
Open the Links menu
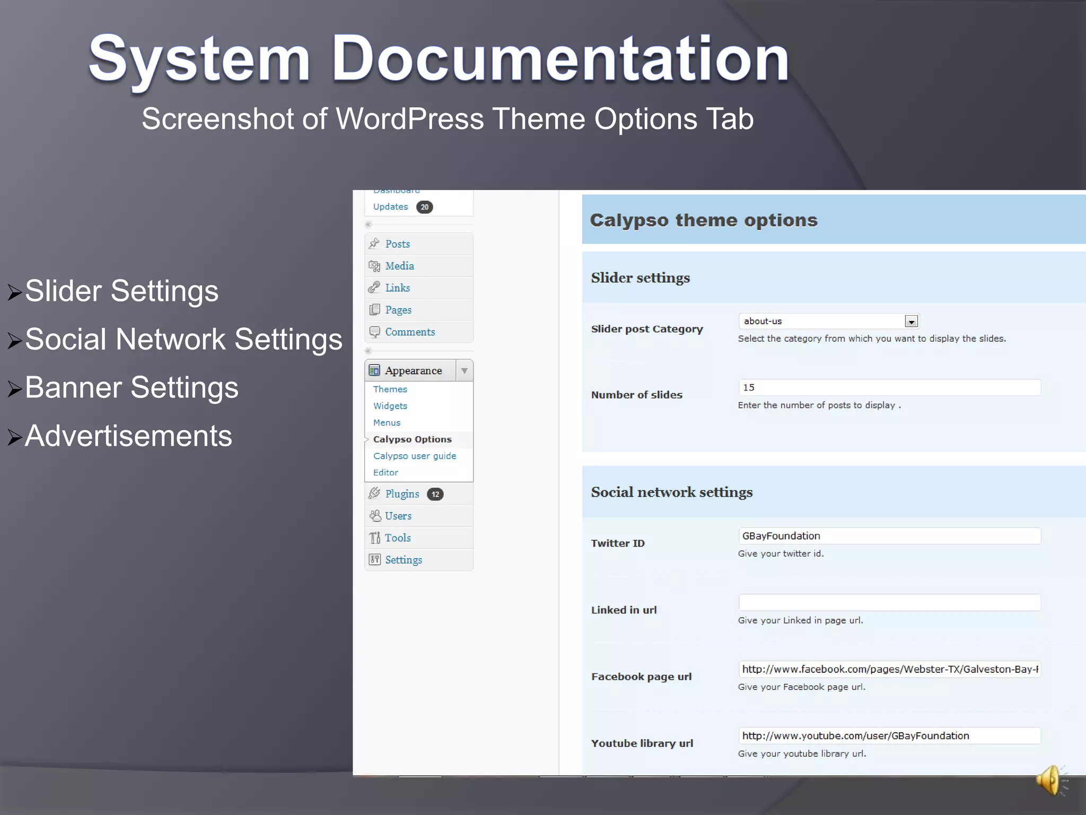(x=419, y=288)
